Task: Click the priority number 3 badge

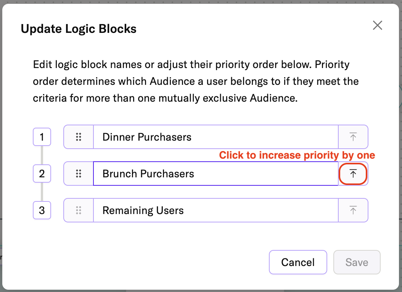Action: tap(42, 210)
